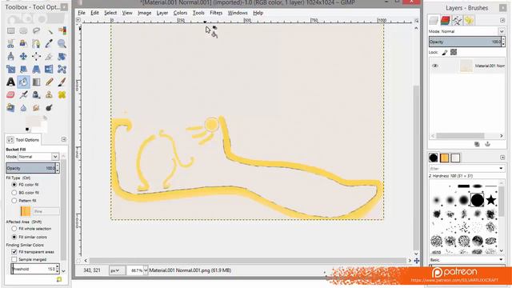Select the Select by Color tool

click(62, 31)
